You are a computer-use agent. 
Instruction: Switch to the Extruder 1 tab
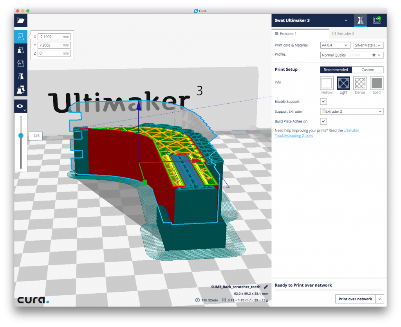click(x=300, y=34)
